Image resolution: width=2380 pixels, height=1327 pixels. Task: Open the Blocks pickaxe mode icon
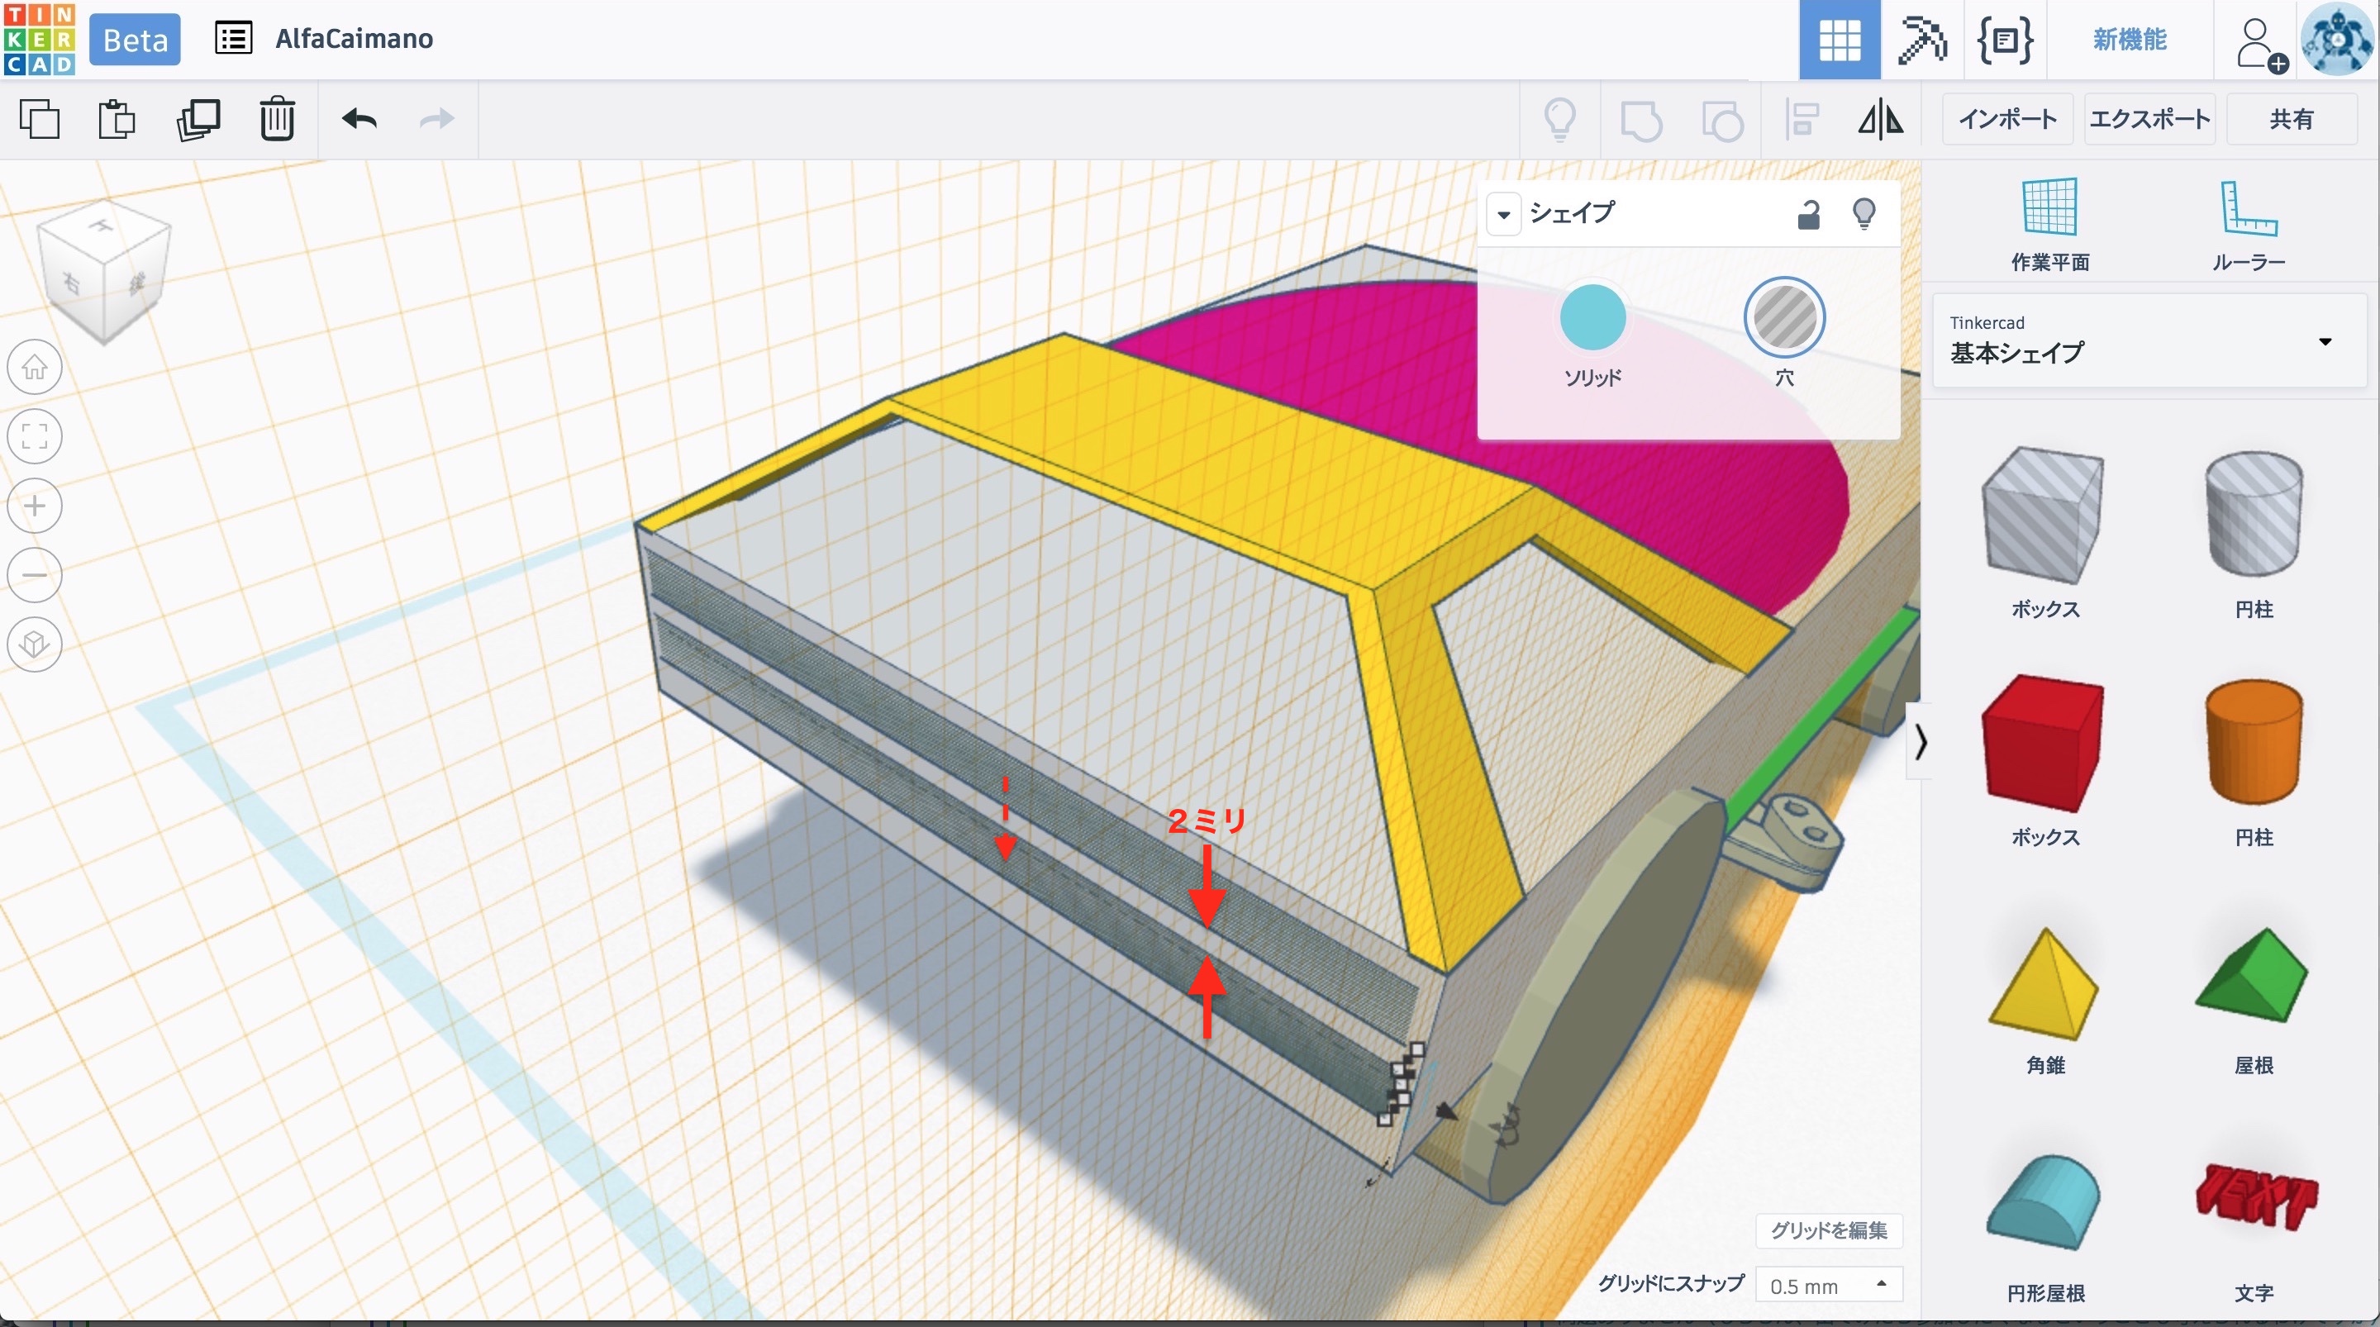point(1921,40)
